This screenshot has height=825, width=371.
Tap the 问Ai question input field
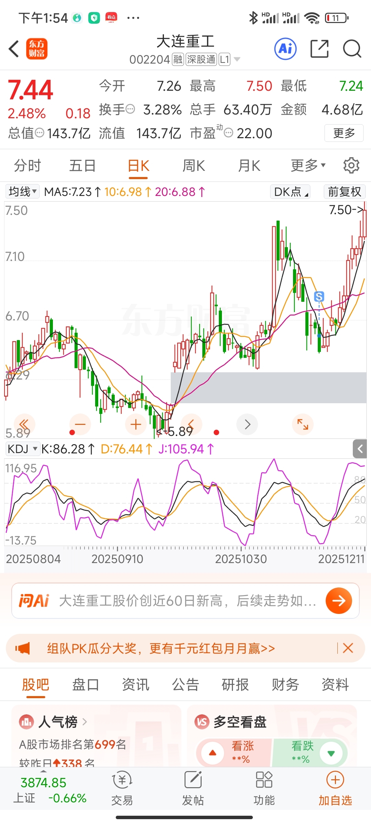185,601
